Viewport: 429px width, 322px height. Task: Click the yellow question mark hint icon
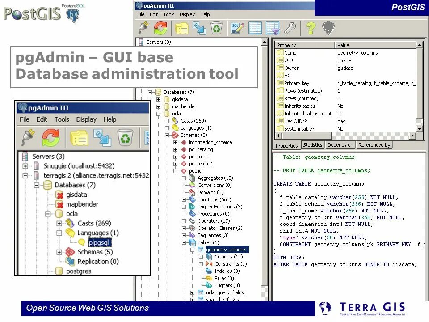pyautogui.click(x=311, y=28)
